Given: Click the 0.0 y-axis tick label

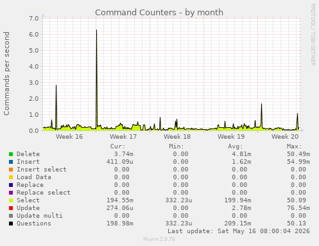Looking at the screenshot, I should (x=34, y=131).
